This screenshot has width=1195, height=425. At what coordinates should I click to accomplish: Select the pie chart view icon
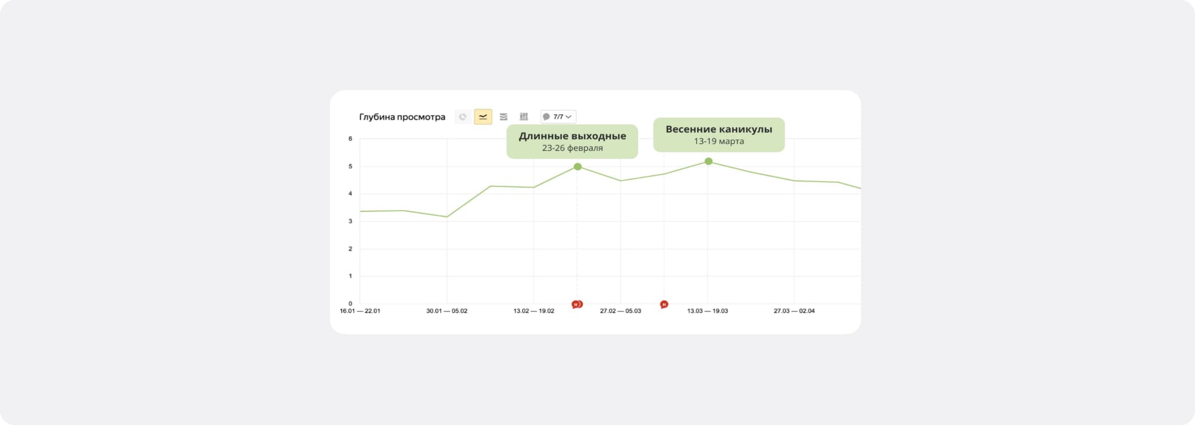point(463,117)
